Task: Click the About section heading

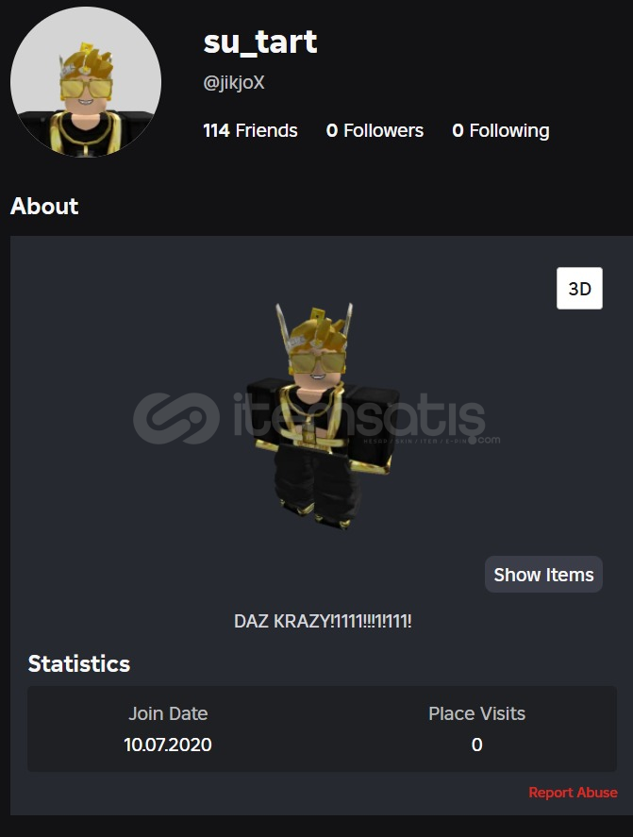Action: click(44, 206)
